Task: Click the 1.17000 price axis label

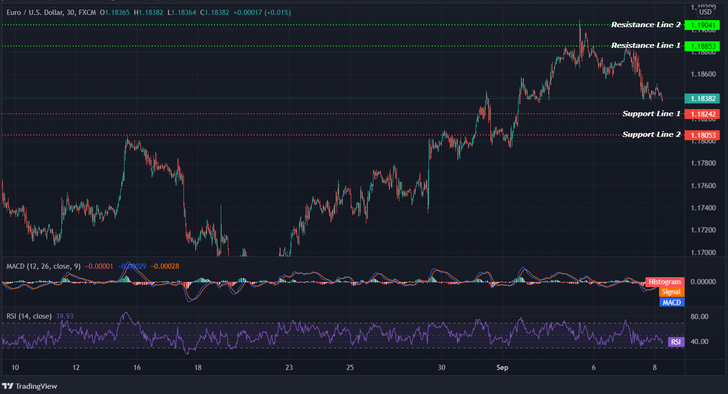Action: (x=703, y=252)
